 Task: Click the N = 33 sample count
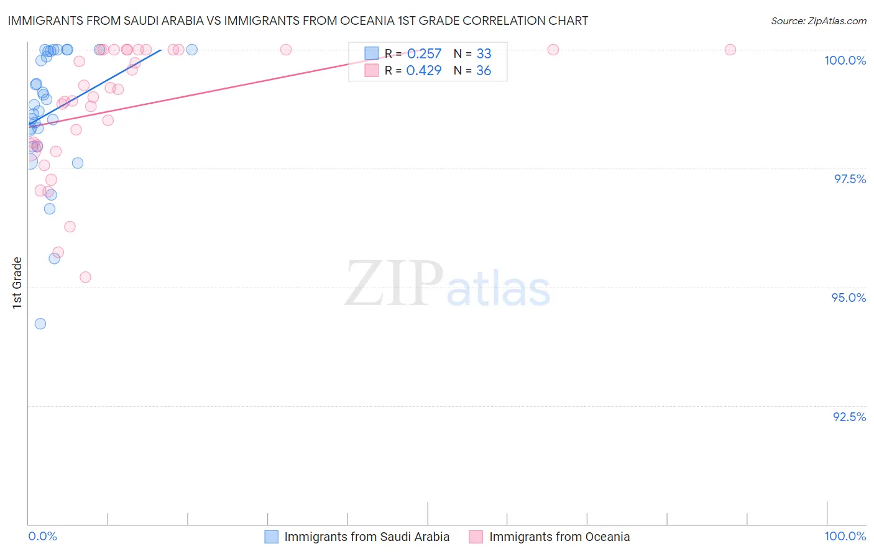point(472,54)
